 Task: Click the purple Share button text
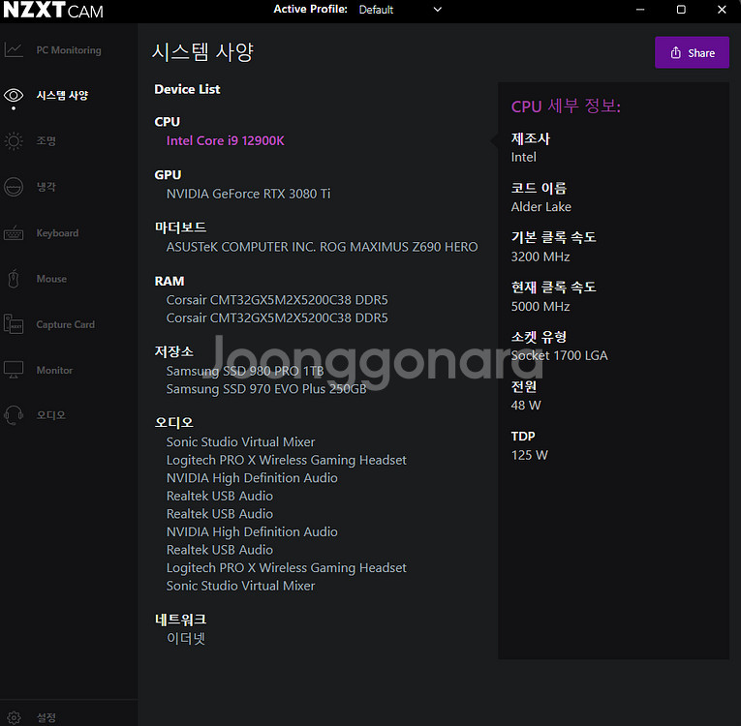tap(701, 53)
